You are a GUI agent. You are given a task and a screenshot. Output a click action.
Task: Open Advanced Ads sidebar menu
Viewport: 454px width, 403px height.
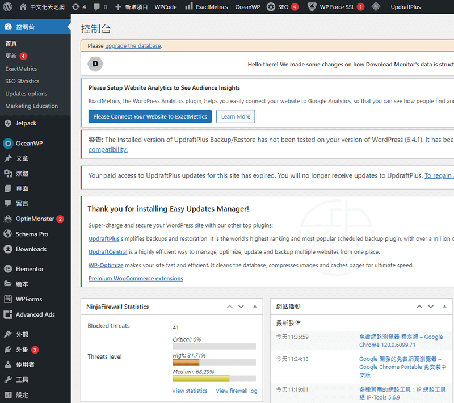click(35, 314)
